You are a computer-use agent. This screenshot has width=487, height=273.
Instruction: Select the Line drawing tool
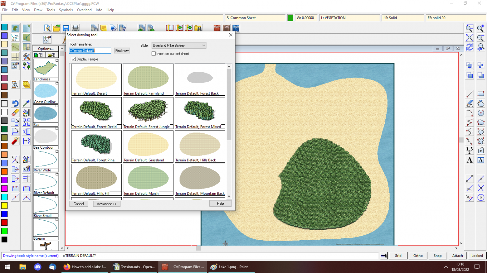470,94
